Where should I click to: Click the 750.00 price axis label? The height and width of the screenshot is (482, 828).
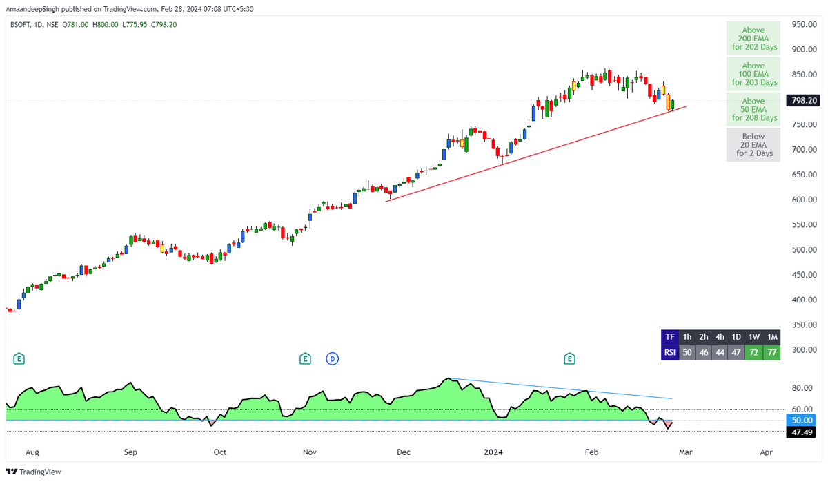tap(805, 124)
